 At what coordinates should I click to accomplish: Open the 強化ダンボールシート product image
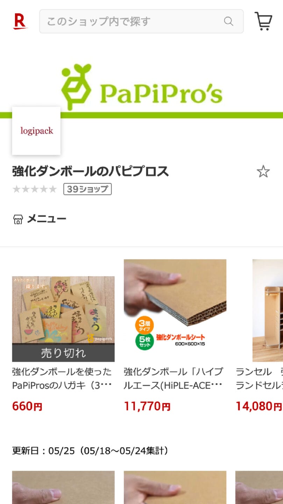coord(175,310)
